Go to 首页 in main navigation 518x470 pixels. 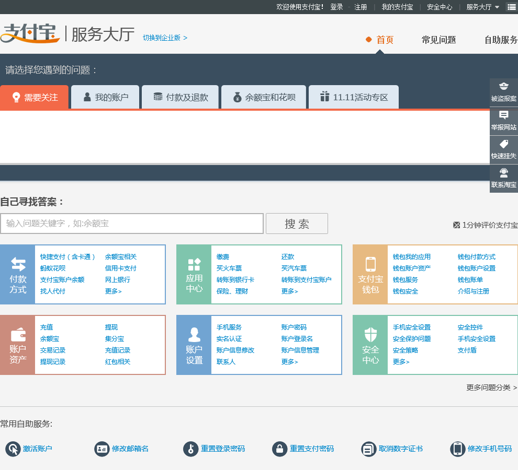point(385,40)
